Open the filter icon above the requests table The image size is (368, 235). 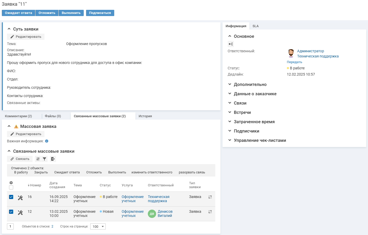44,159
